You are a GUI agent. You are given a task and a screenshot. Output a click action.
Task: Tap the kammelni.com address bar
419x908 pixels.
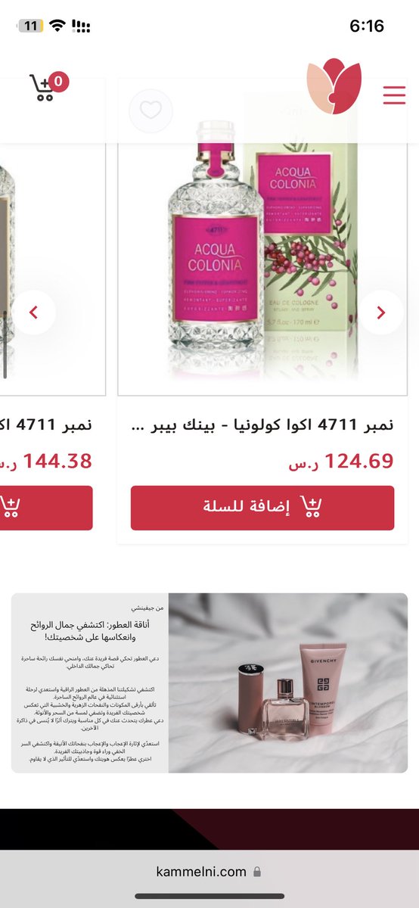click(209, 872)
